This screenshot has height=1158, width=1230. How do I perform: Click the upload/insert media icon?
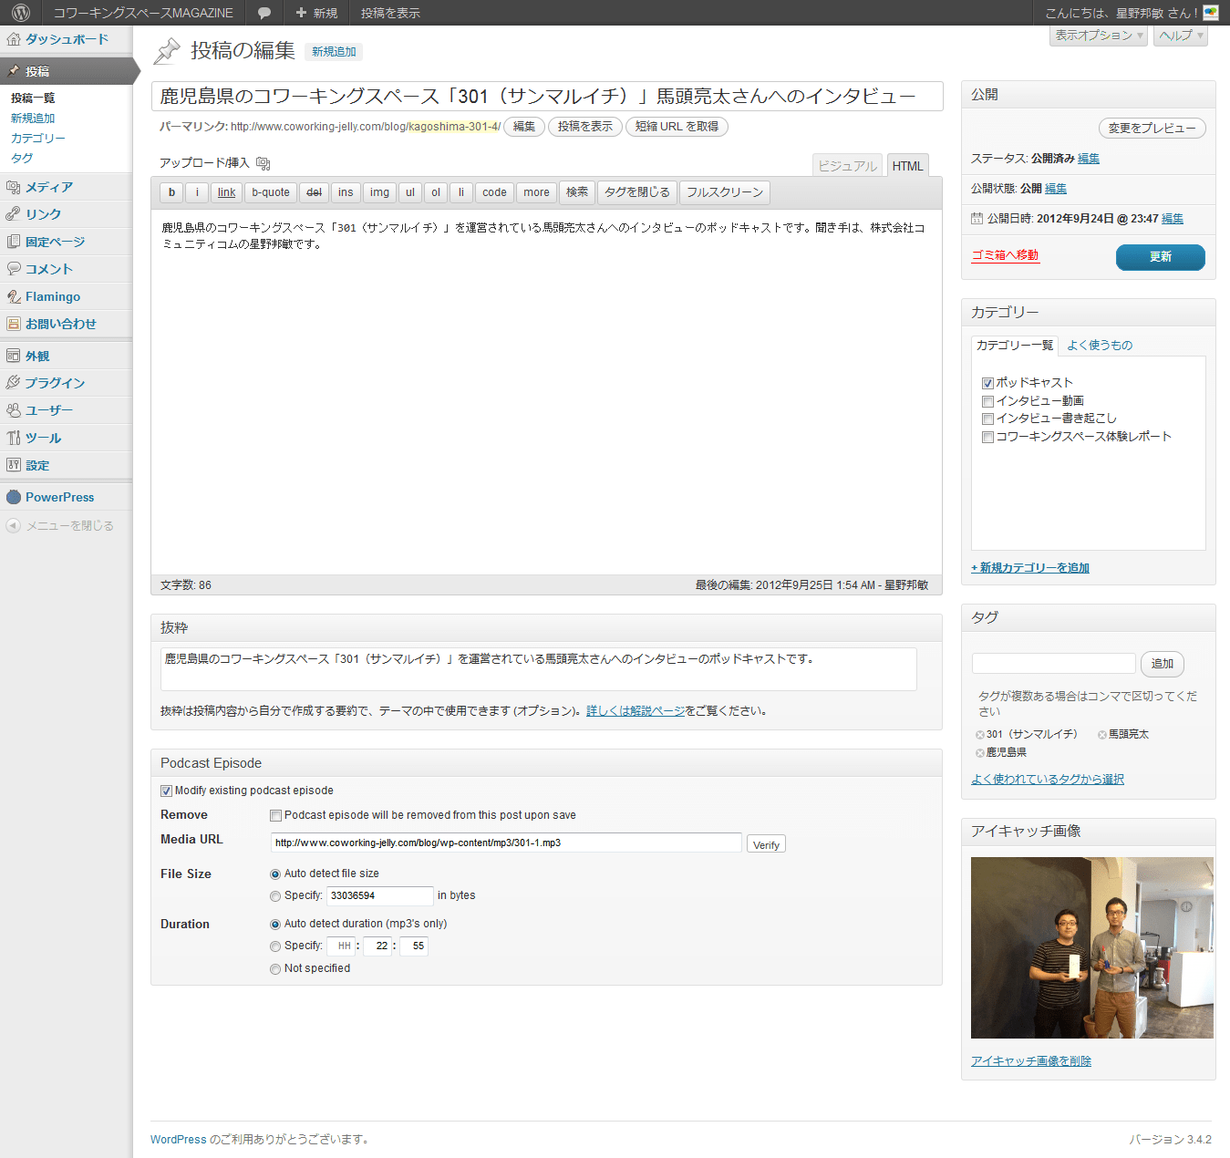pos(264,163)
